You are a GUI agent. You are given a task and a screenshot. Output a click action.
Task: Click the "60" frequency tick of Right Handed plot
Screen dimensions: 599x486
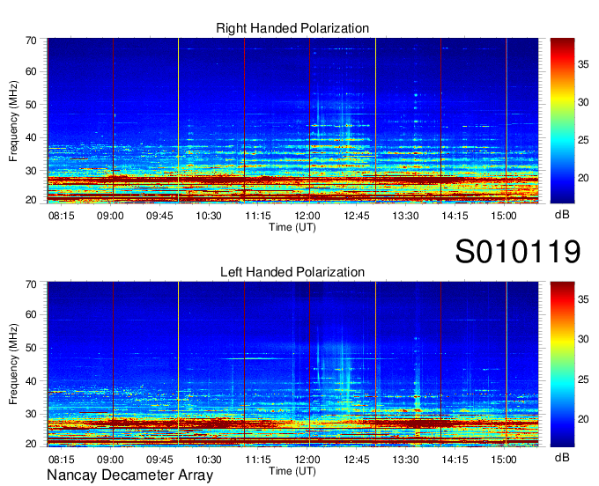pyautogui.click(x=31, y=71)
